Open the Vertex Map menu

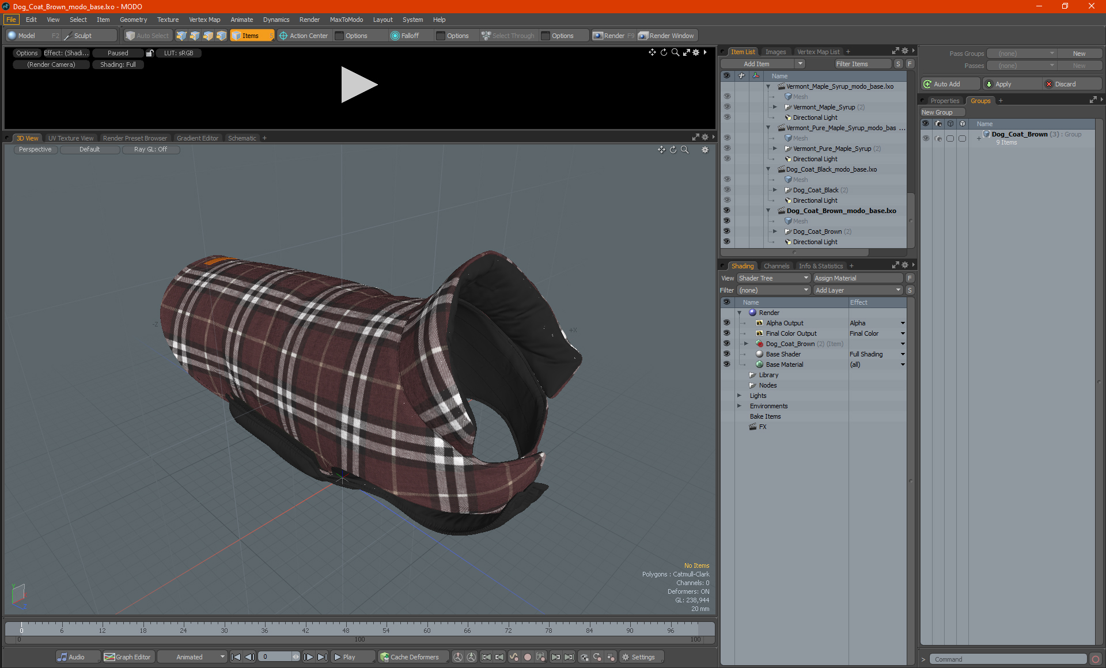click(204, 20)
